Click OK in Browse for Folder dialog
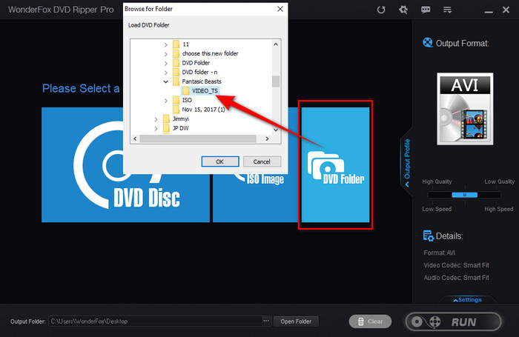Screen dimensions: 519x337 (x=219, y=161)
